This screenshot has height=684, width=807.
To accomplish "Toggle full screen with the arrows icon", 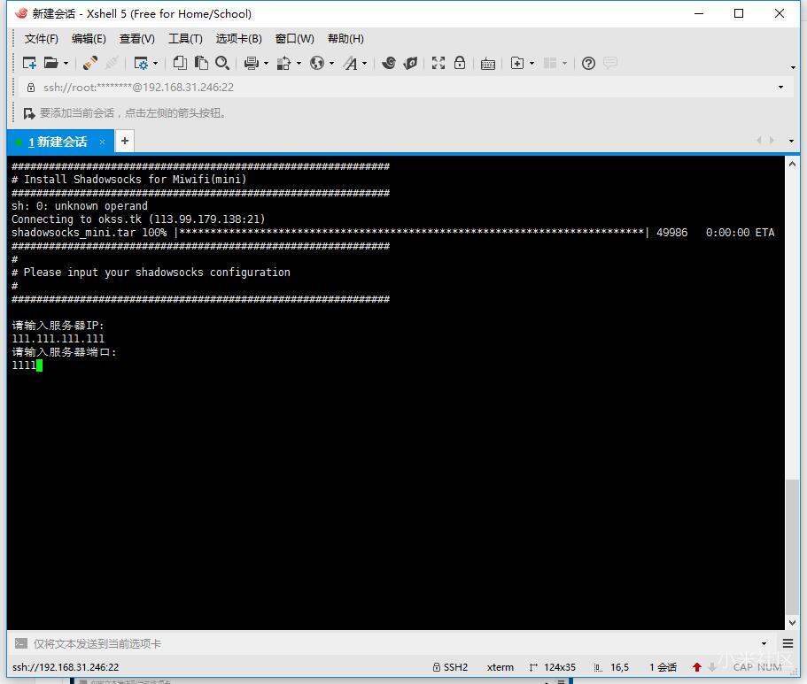I will click(438, 63).
